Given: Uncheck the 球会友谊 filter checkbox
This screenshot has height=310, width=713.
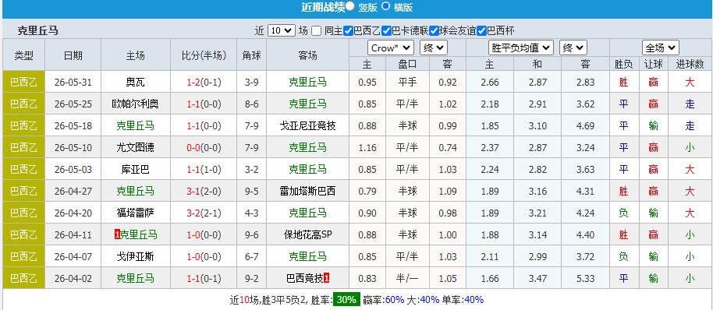Looking at the screenshot, I should 435,31.
